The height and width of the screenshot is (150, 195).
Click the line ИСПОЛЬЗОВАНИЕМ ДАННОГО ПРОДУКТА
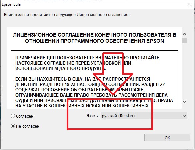(61, 68)
